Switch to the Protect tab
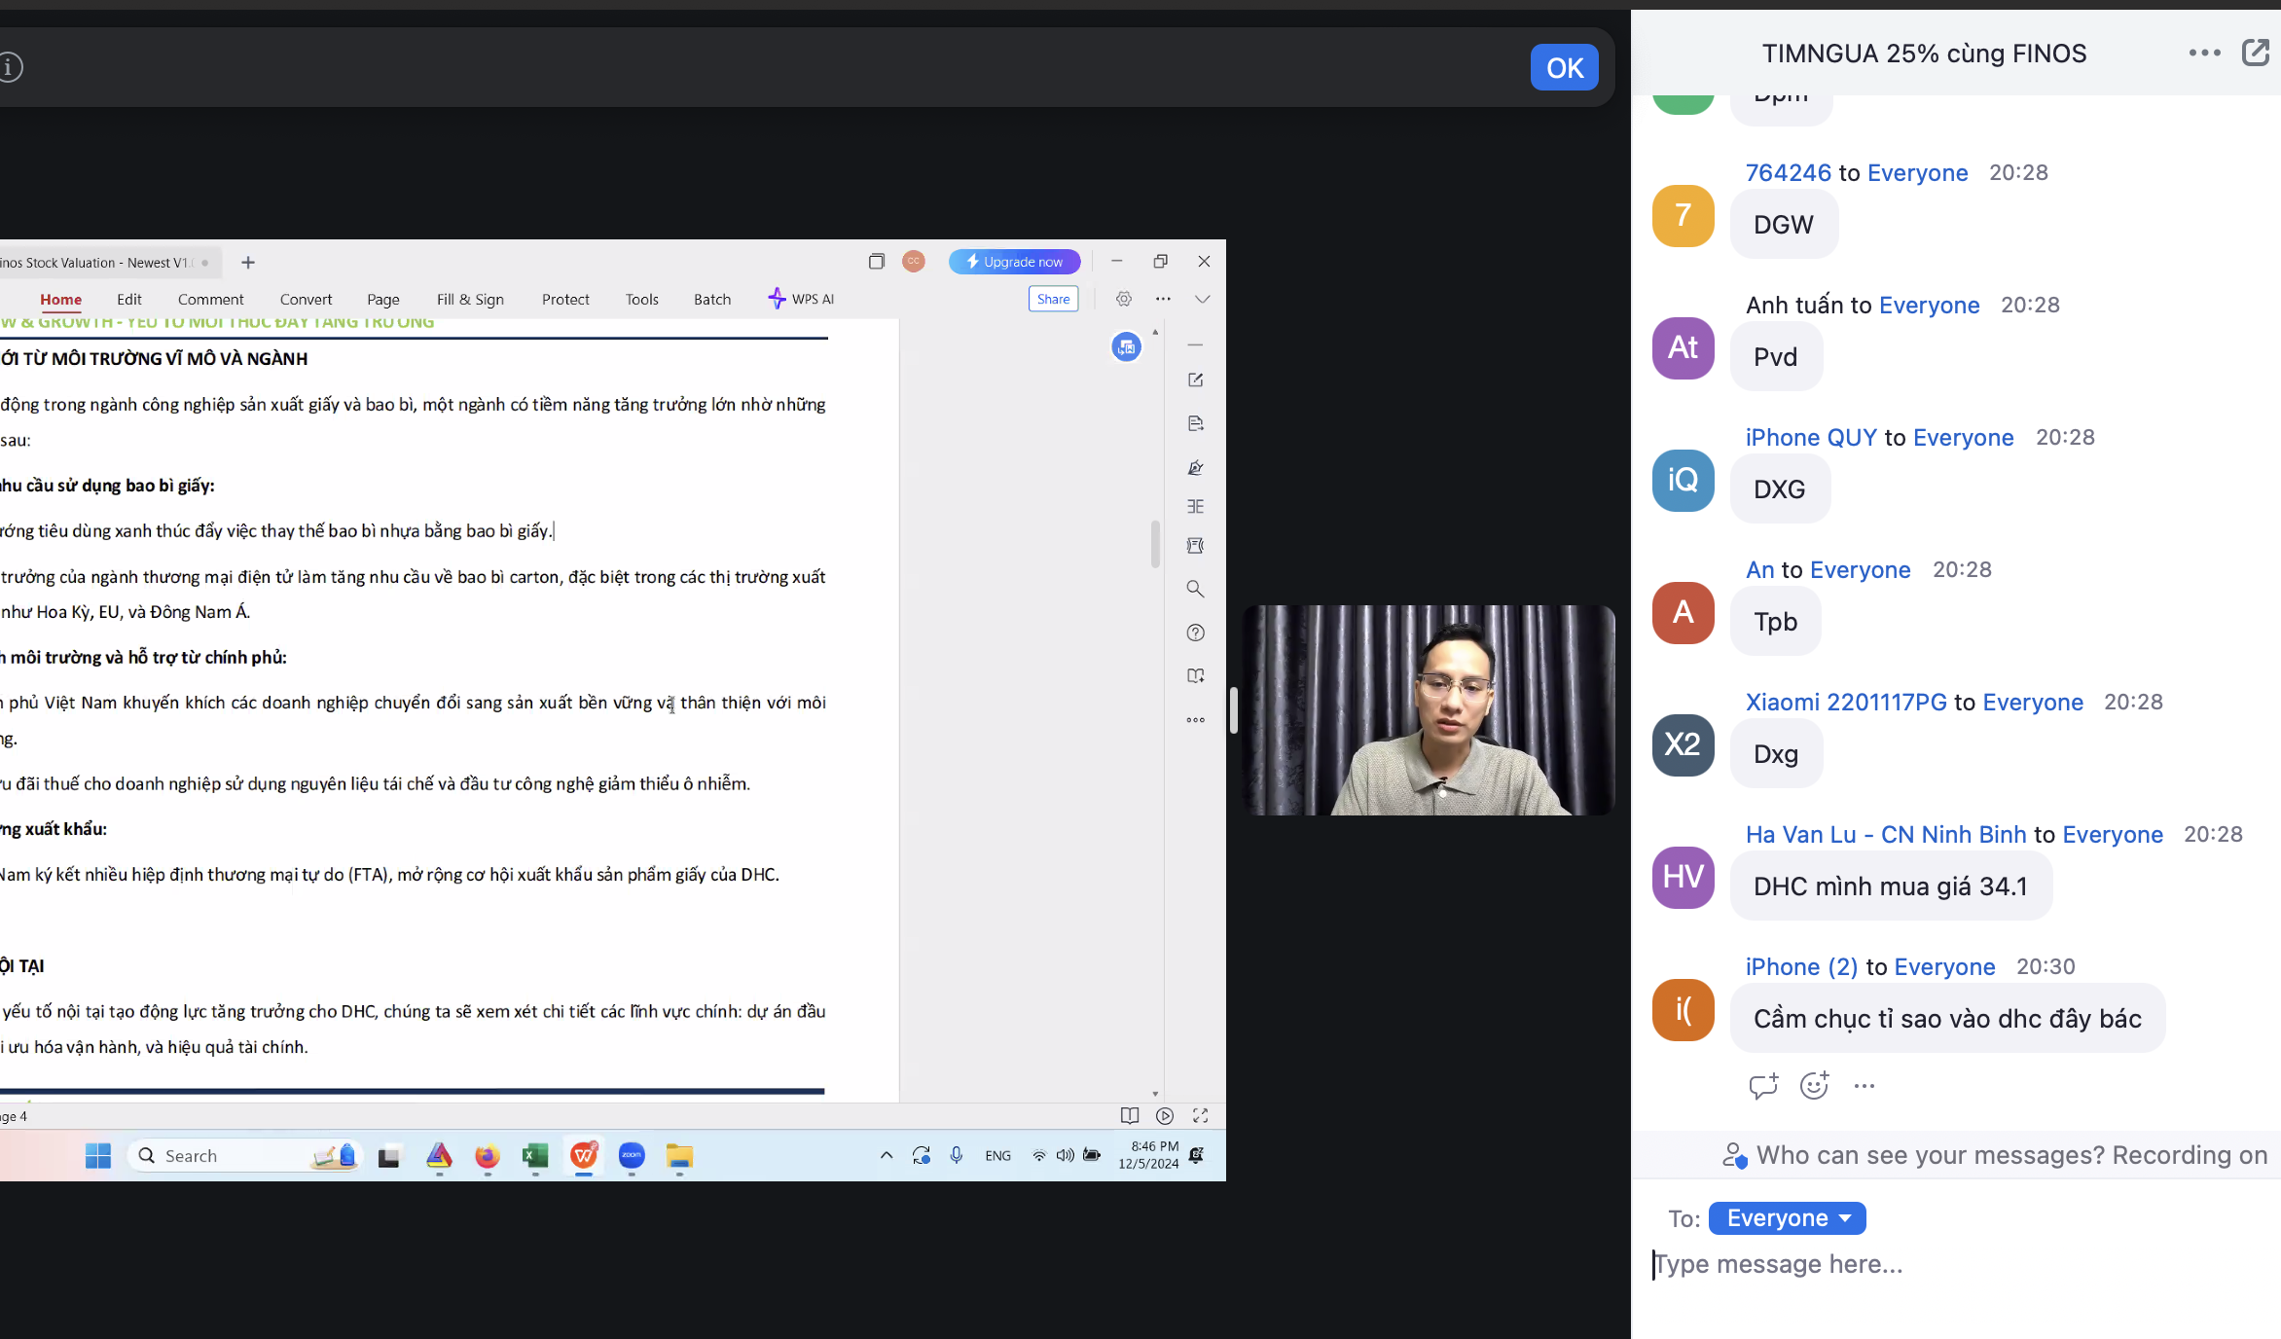The image size is (2281, 1339). pyautogui.click(x=565, y=300)
